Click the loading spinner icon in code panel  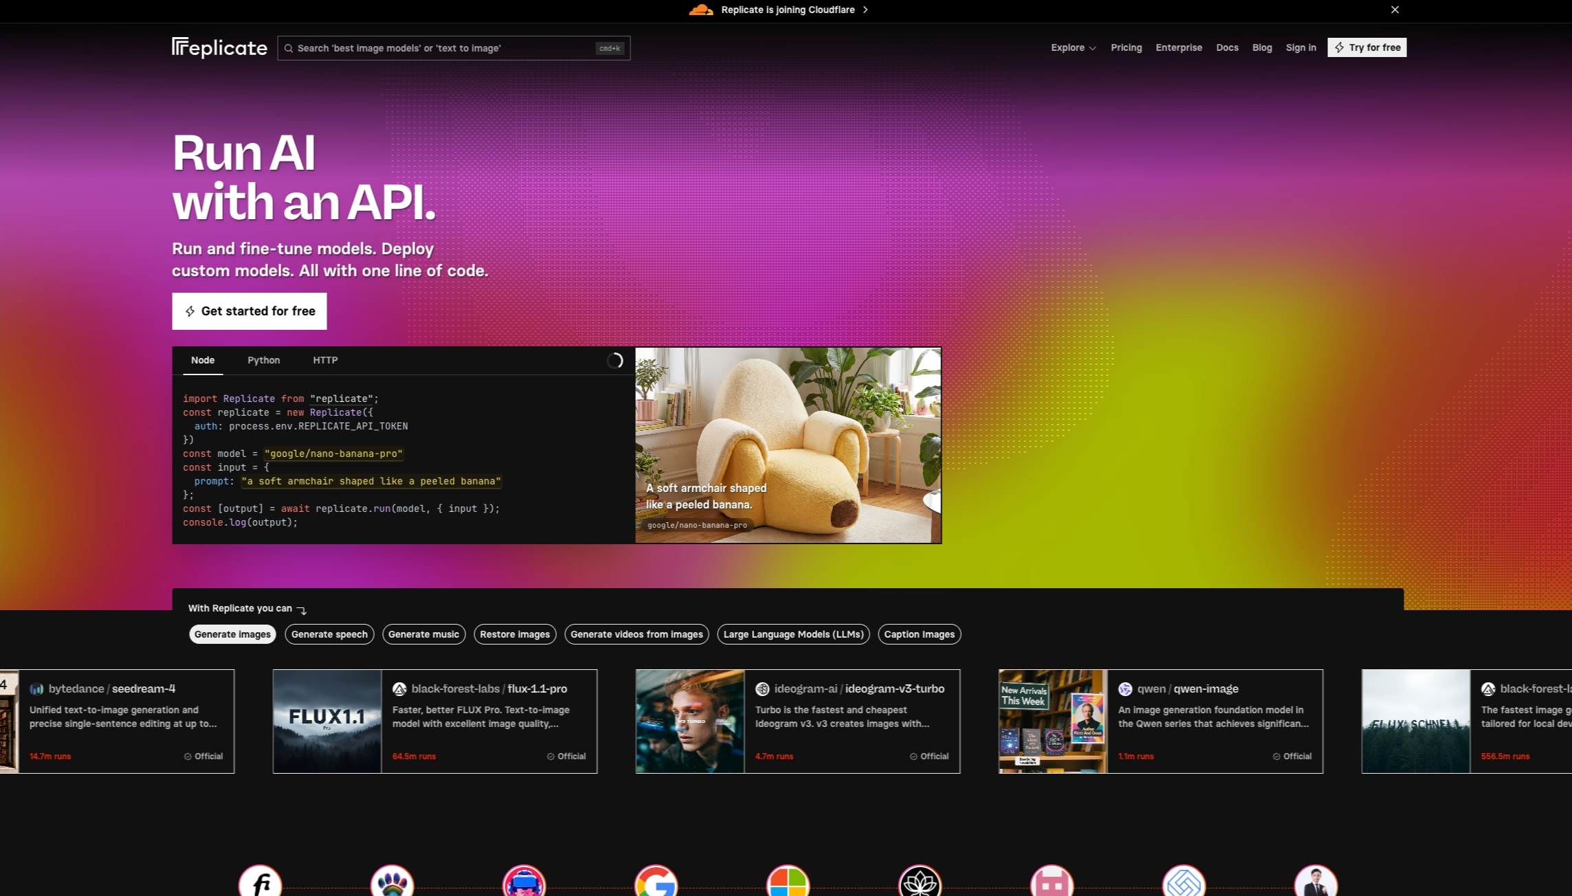coord(615,361)
